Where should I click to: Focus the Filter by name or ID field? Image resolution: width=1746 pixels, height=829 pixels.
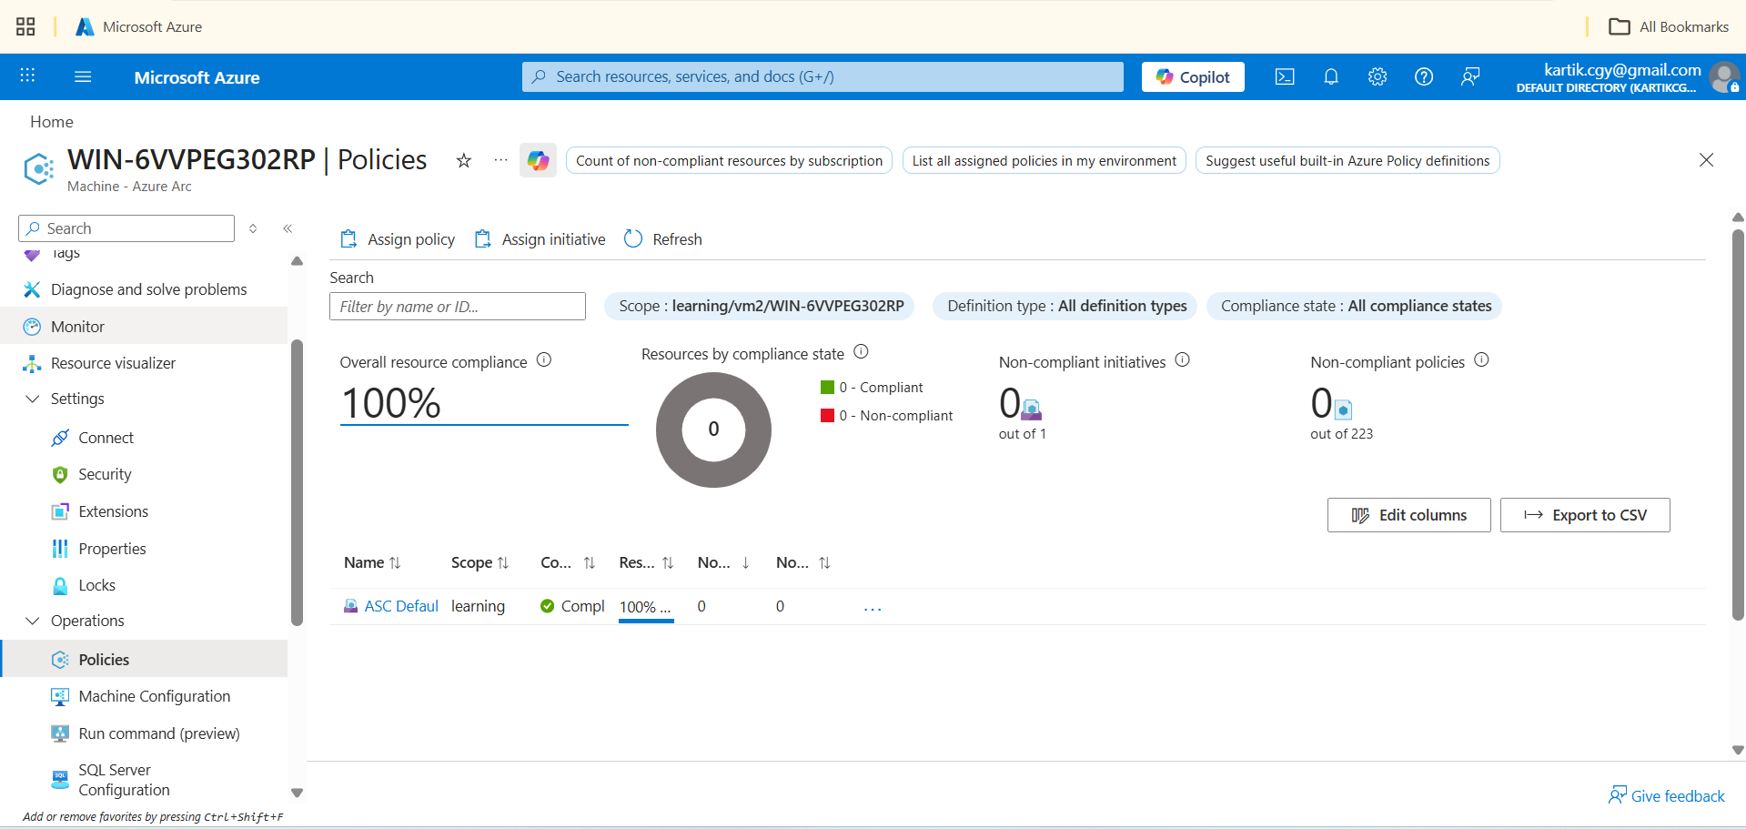(x=458, y=307)
